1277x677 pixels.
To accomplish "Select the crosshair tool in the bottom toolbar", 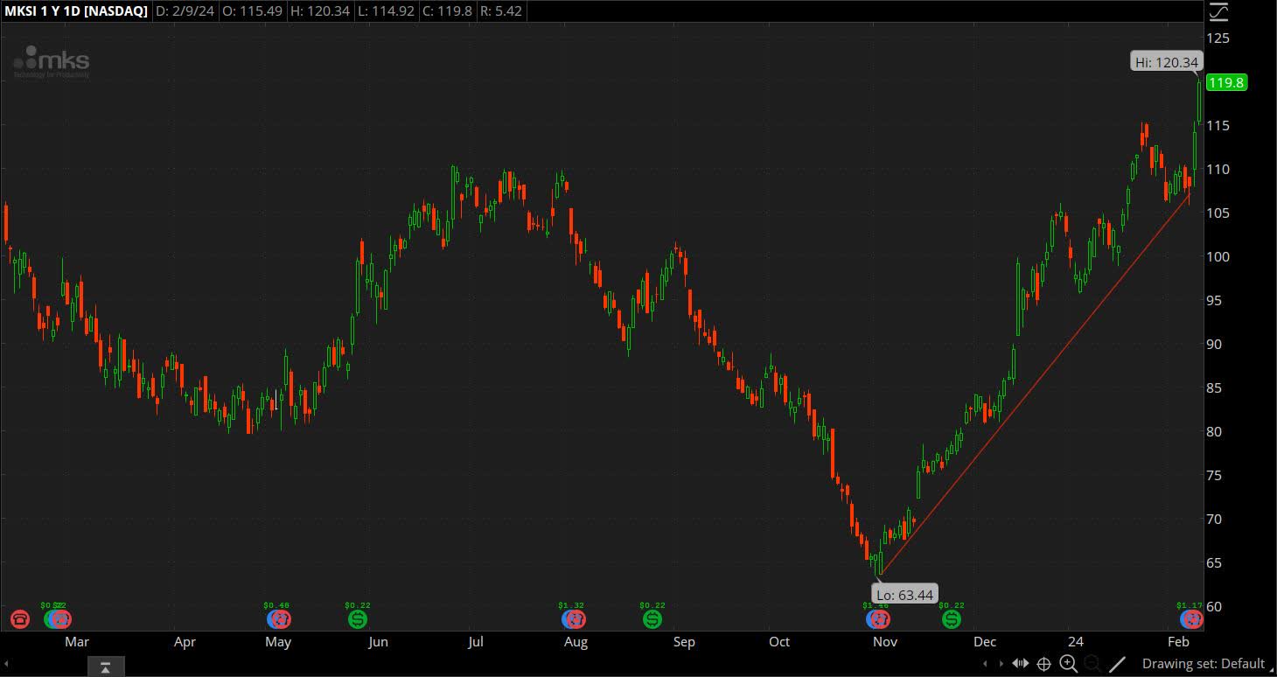I will [x=1043, y=663].
